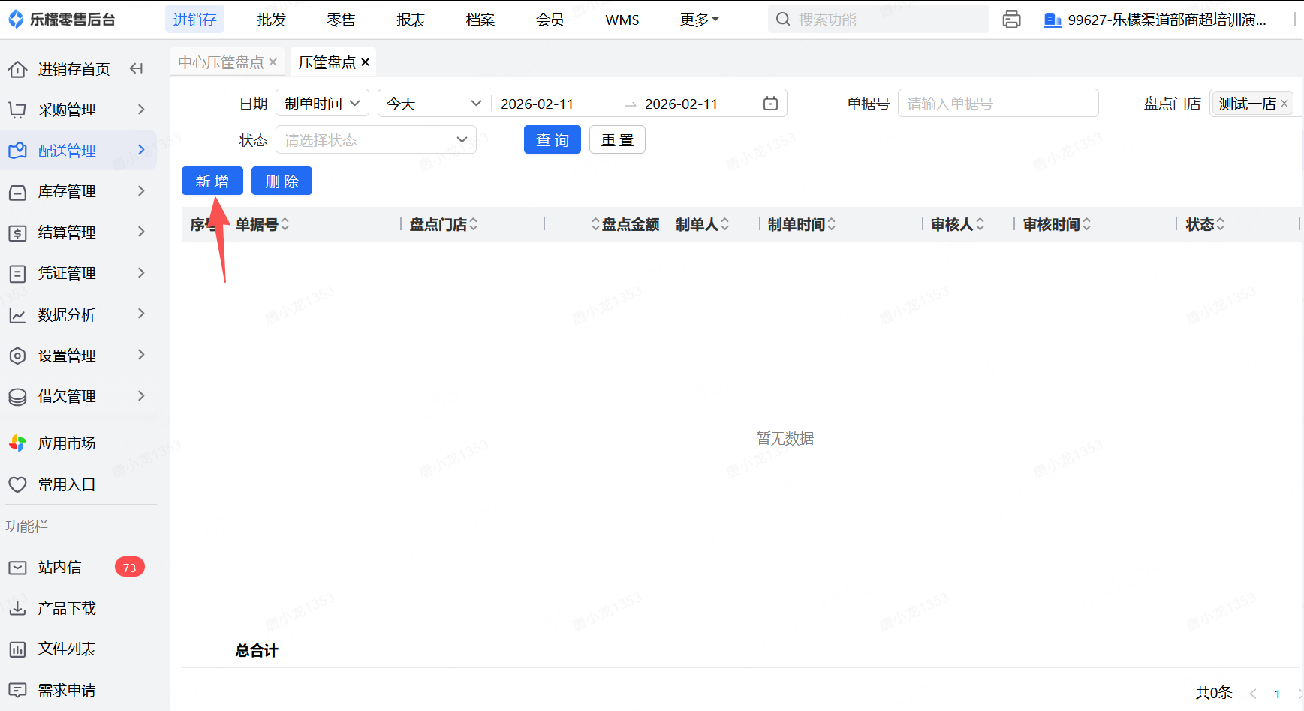
Task: Open the 会员 top menu
Action: [x=550, y=19]
